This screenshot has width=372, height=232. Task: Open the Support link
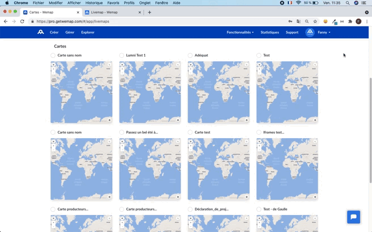292,32
